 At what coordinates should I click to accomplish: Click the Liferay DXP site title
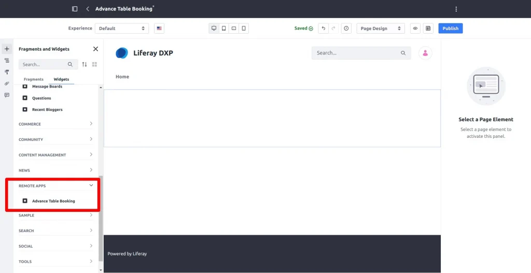pyautogui.click(x=153, y=53)
